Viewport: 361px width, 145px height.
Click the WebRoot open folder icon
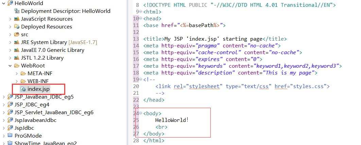tap(17, 66)
